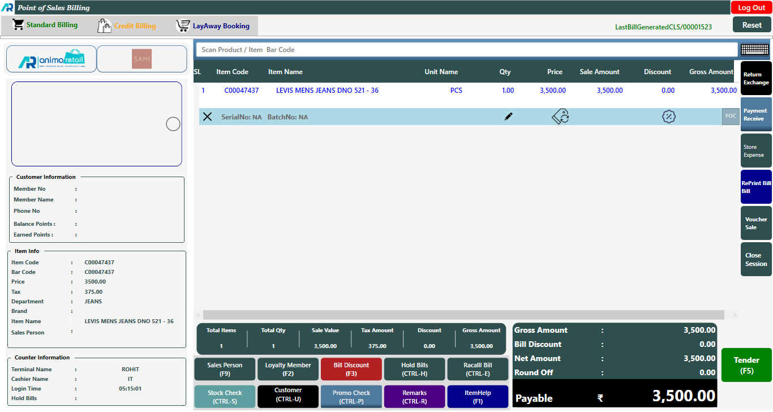Viewport: 773px width, 412px height.
Task: Click the horizontal scrollbar under item list
Action: point(463,315)
